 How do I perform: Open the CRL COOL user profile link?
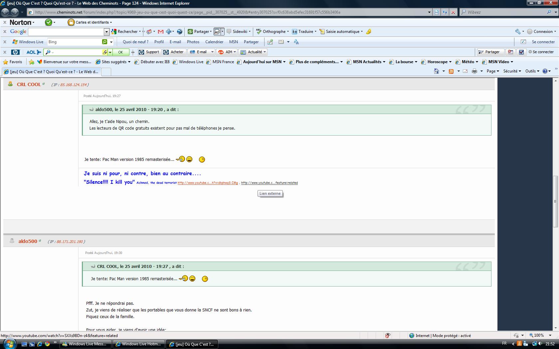point(29,84)
